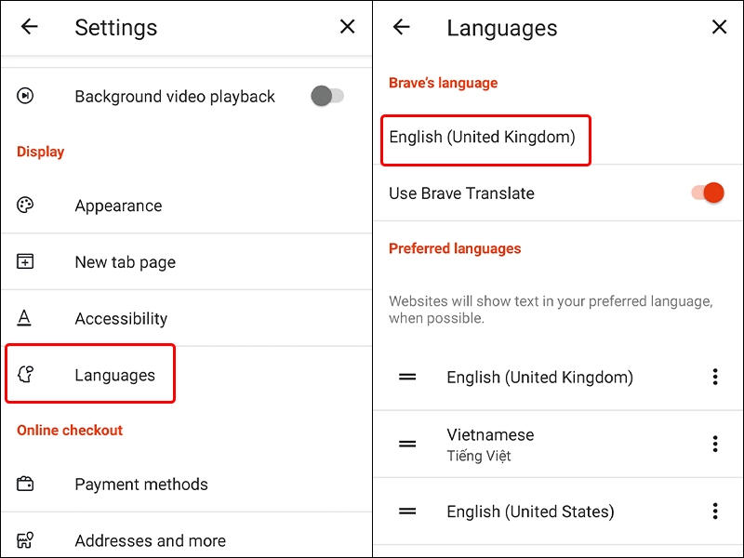Select the Accessibility icon

(24, 318)
